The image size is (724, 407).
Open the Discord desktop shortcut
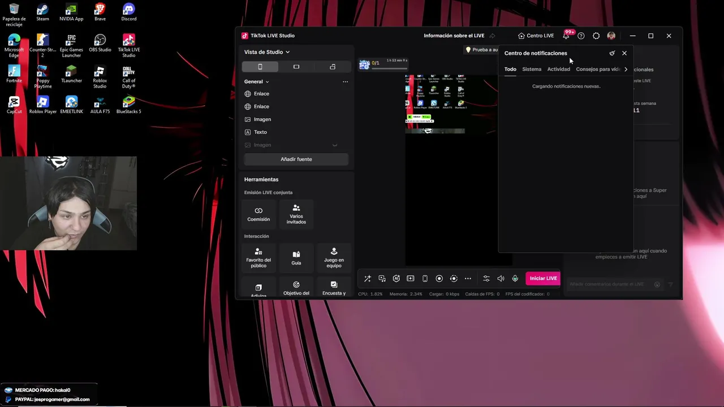coord(128,12)
